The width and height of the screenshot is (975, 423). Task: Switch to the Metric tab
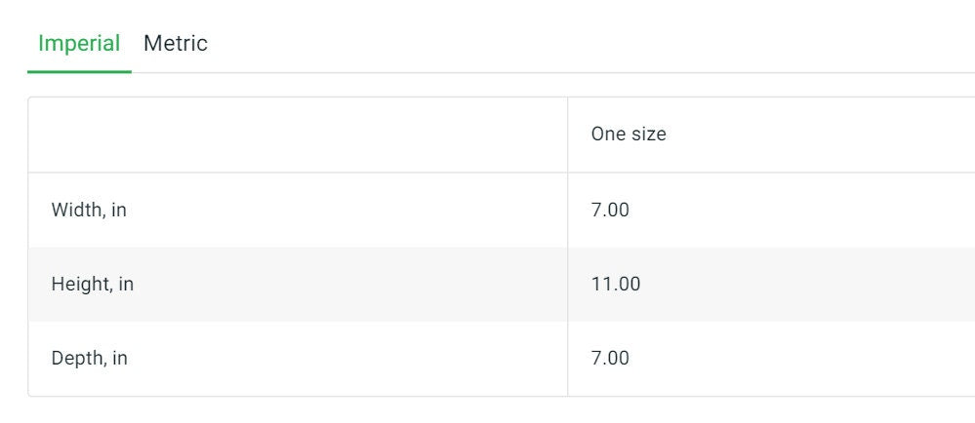point(176,44)
